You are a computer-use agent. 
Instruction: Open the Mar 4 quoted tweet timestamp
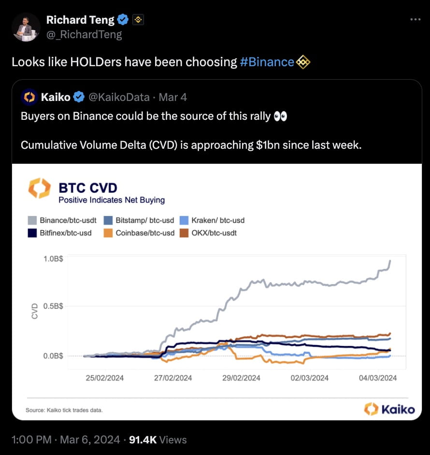(172, 97)
